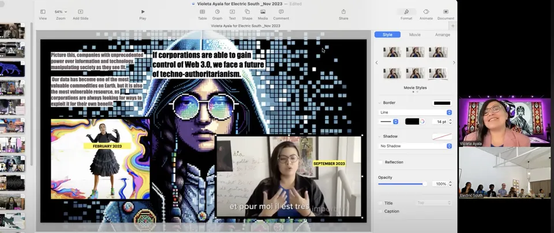The width and height of the screenshot is (554, 233).
Task: Click the plus button below Document
Action: point(452,26)
